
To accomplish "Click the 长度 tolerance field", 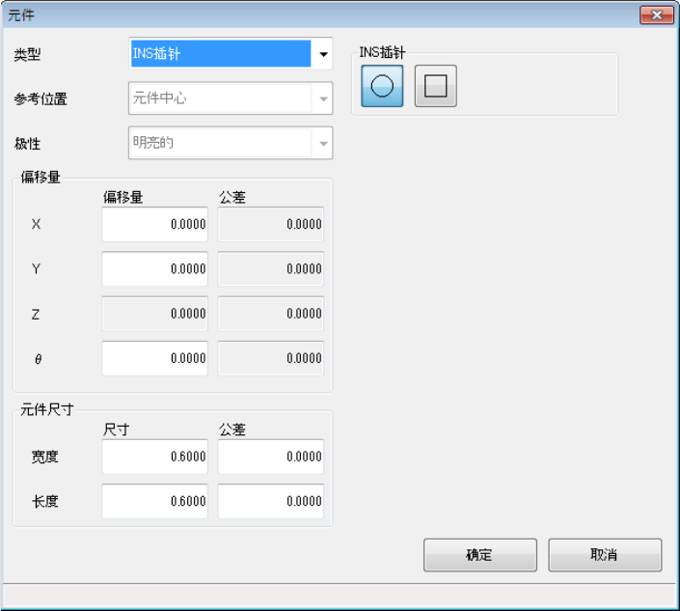I will point(271,501).
